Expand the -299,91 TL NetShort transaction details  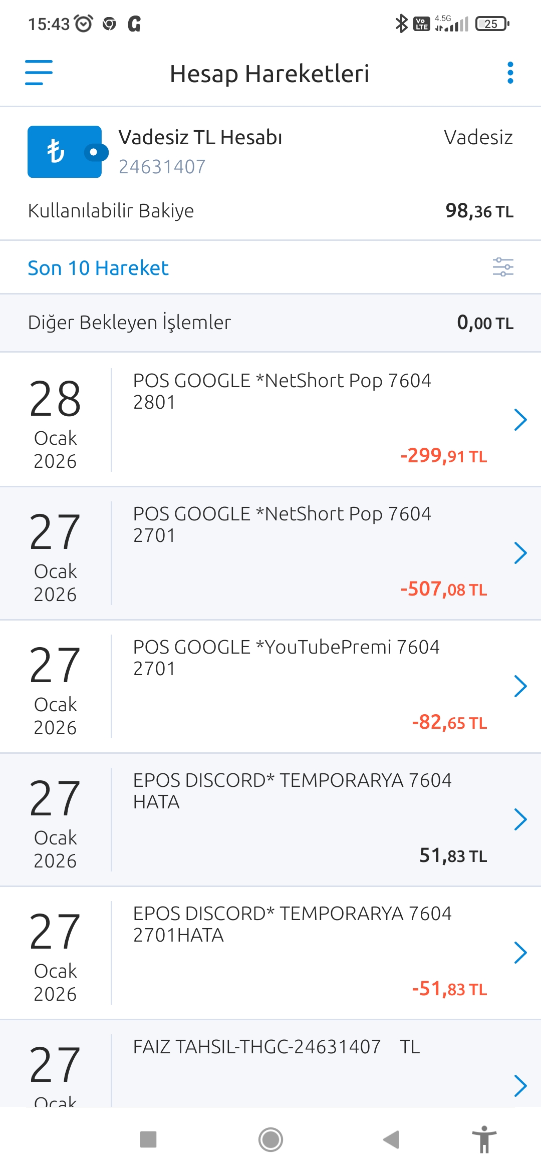(520, 420)
